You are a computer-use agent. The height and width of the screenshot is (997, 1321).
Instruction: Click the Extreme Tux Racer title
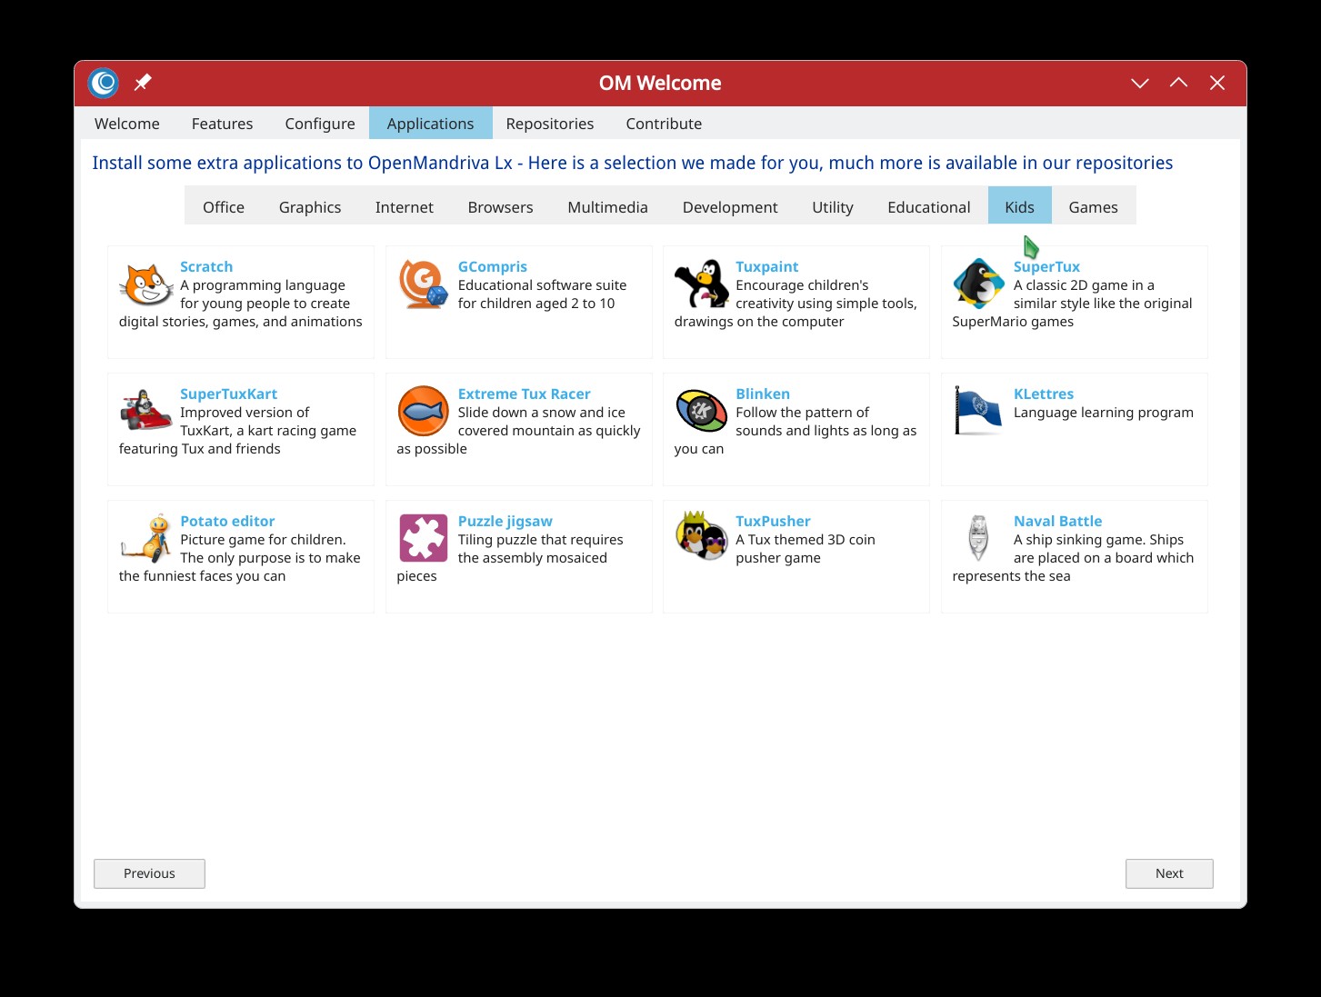(x=524, y=394)
